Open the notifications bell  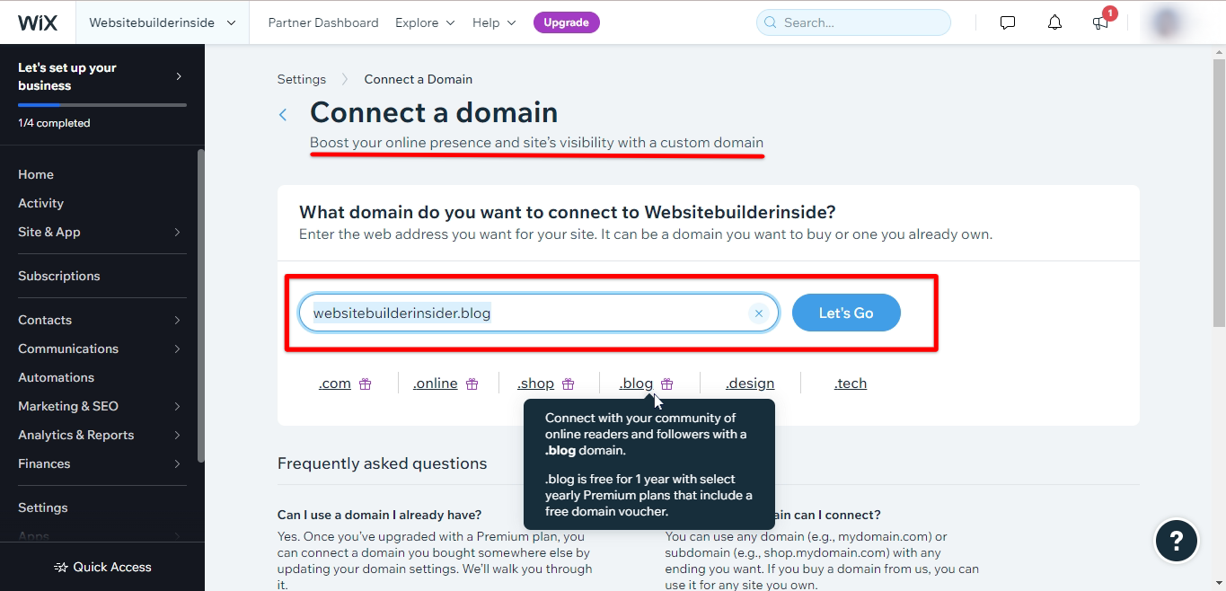click(x=1055, y=22)
